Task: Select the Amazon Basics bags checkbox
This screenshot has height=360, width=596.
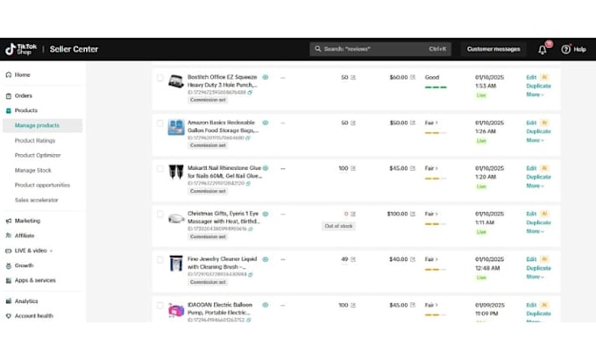Action: (x=160, y=124)
